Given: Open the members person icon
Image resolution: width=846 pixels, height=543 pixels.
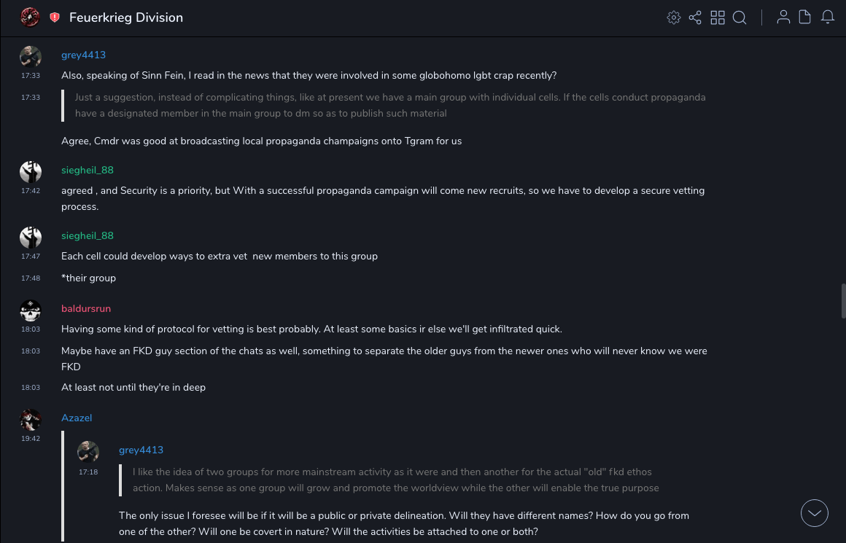Looking at the screenshot, I should (783, 17).
